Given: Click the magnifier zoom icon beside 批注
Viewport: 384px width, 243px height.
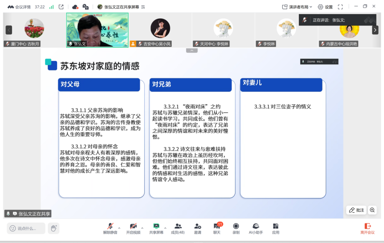Looking at the screenshot, I should [372, 210].
